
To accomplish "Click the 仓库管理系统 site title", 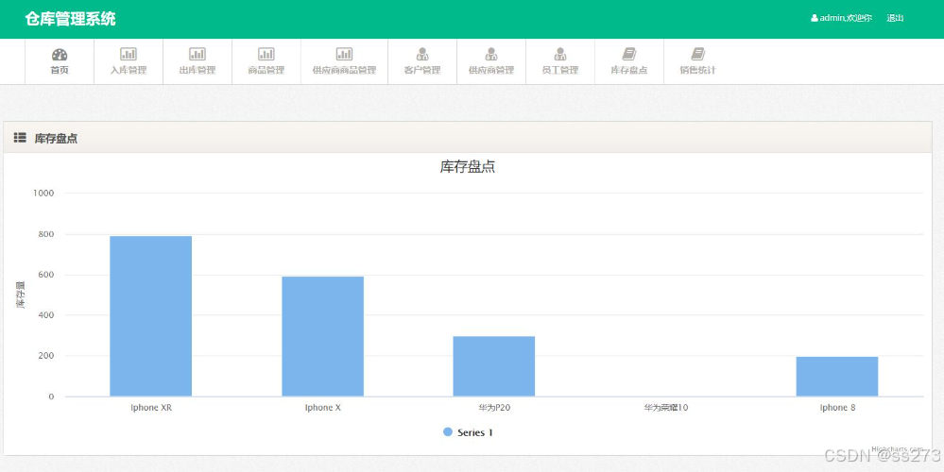I will point(71,19).
